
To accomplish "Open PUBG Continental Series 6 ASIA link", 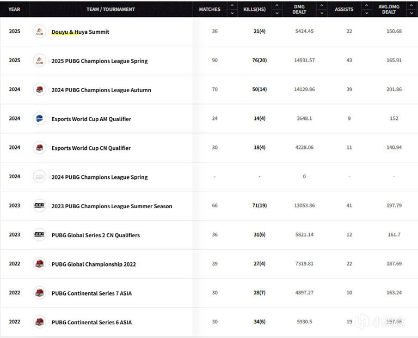I will coord(91,322).
